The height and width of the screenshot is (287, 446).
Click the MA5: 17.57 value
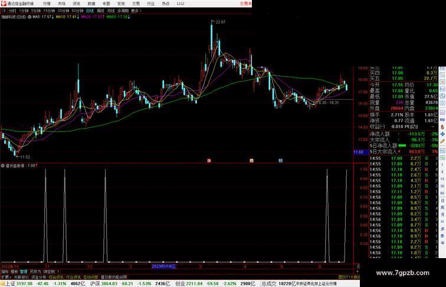[43, 17]
